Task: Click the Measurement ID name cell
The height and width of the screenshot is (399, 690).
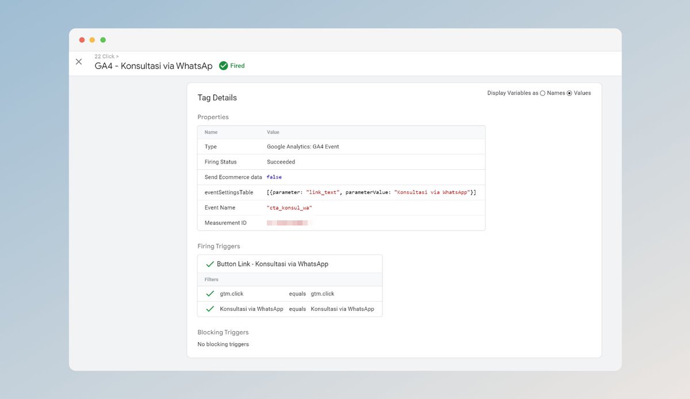Action: click(225, 223)
